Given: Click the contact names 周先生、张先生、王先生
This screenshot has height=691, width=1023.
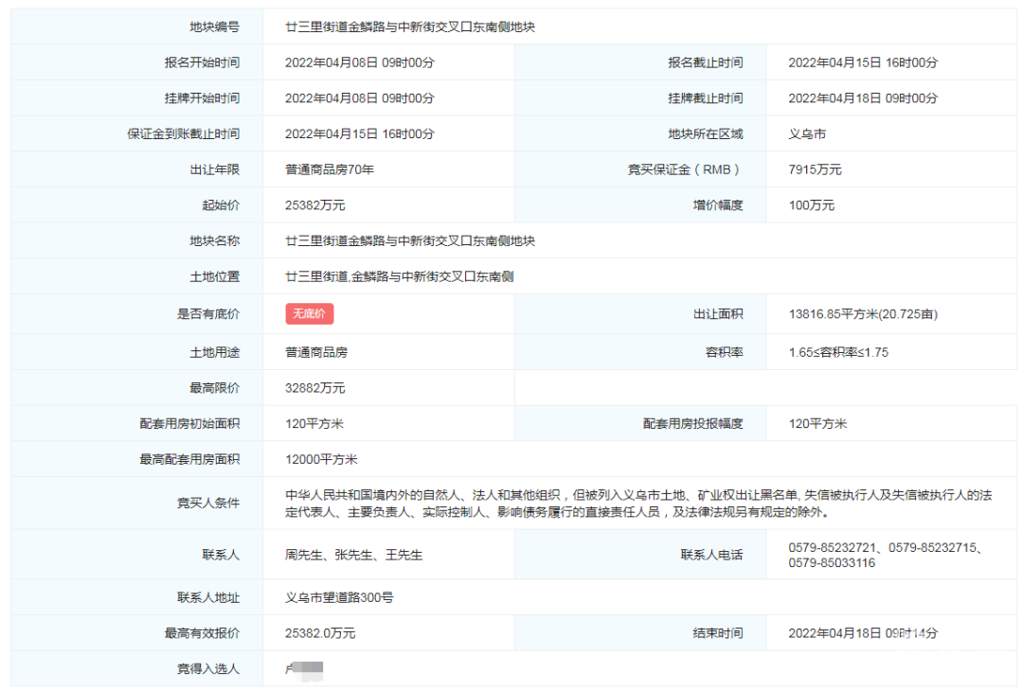Looking at the screenshot, I should click(x=353, y=555).
